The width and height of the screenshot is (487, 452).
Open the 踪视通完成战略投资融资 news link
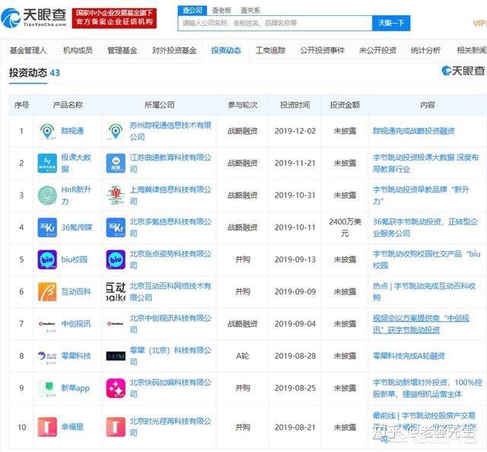[x=414, y=131]
